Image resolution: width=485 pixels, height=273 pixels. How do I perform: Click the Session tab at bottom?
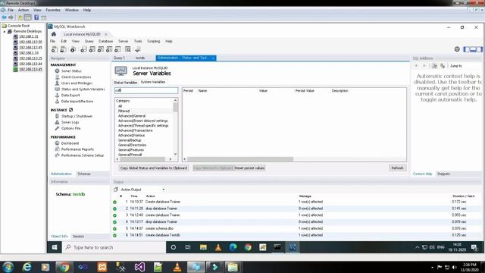coord(78,237)
